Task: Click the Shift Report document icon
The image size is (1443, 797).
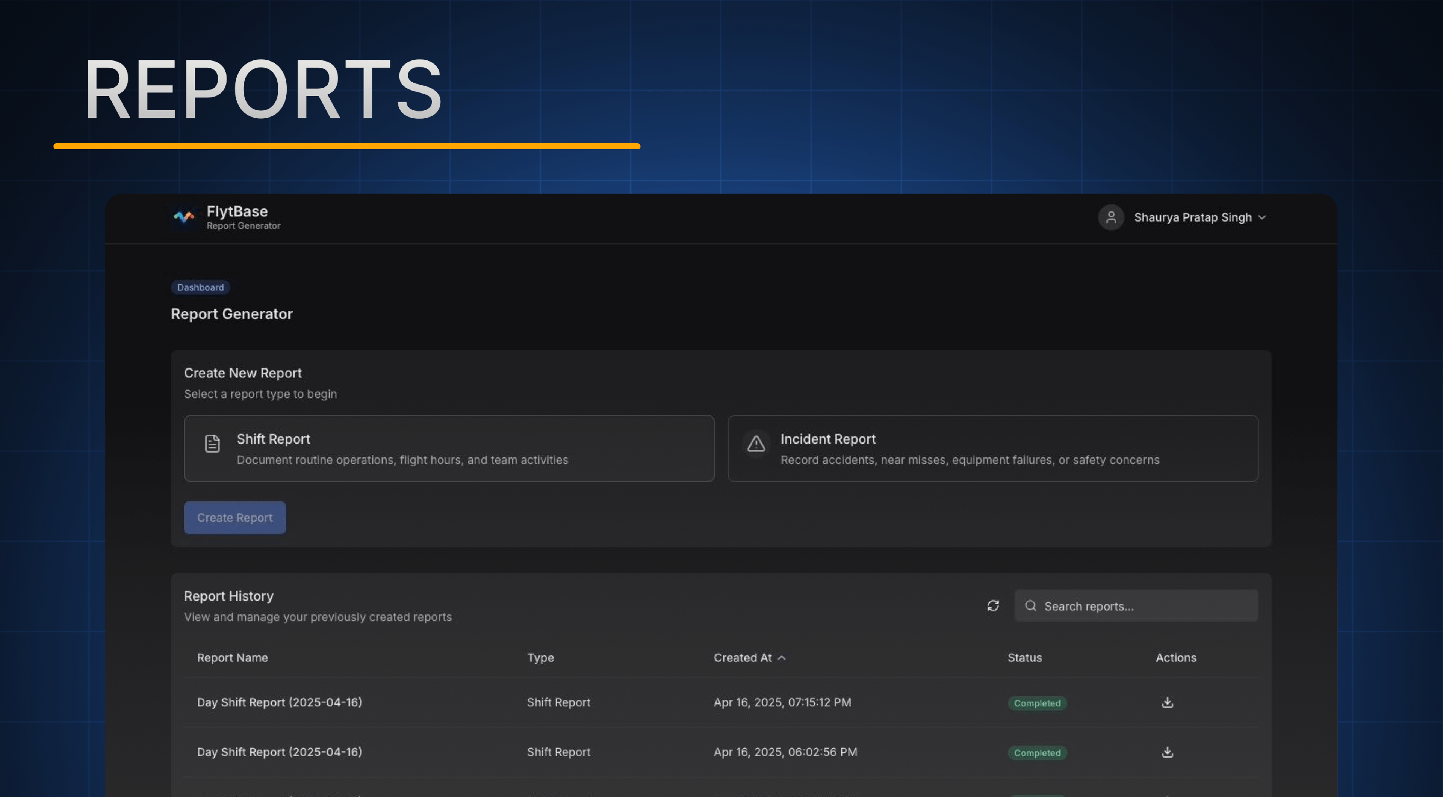Action: click(x=212, y=444)
